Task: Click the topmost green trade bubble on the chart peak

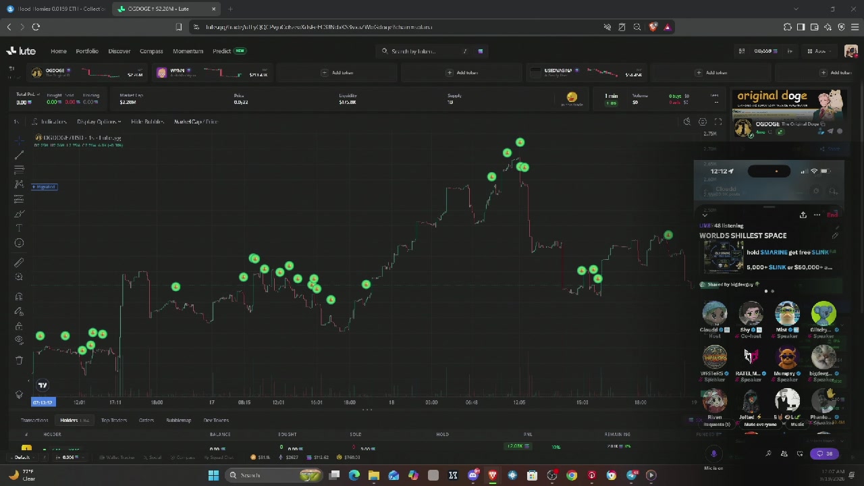Action: point(520,142)
